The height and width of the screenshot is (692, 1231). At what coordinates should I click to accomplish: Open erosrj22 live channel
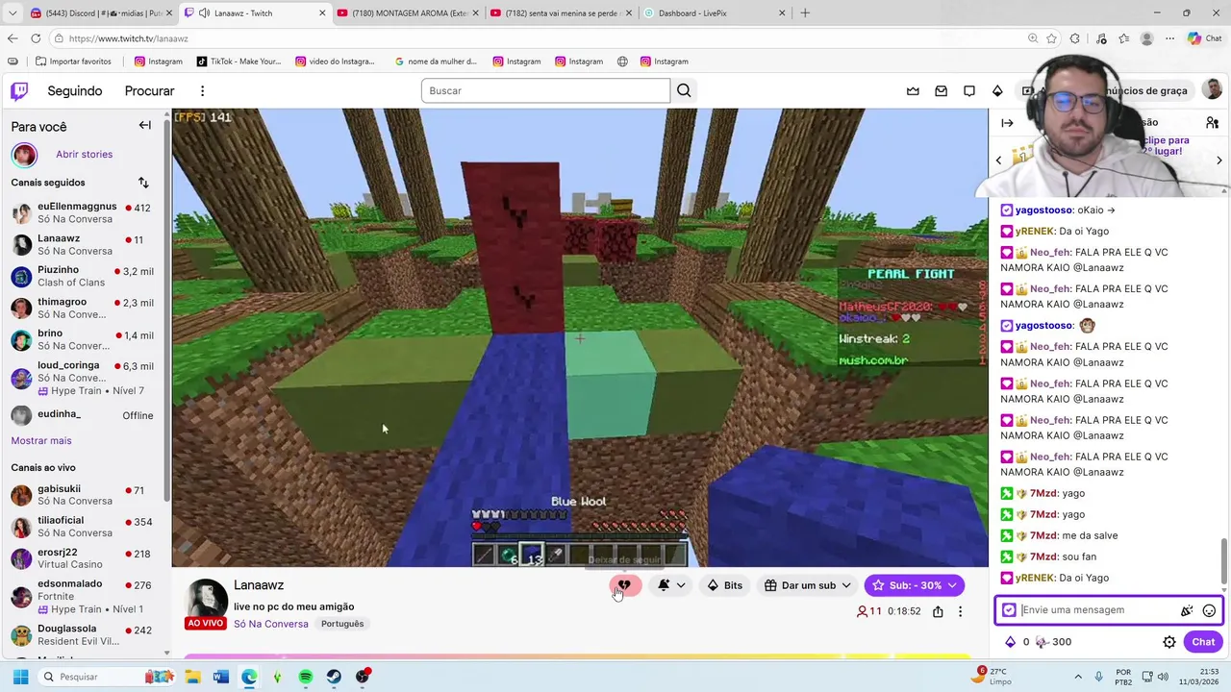pyautogui.click(x=82, y=558)
